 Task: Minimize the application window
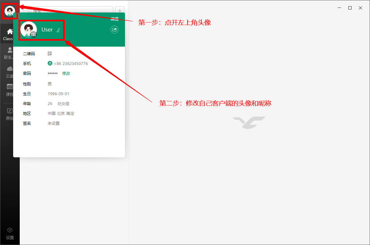tap(339, 8)
